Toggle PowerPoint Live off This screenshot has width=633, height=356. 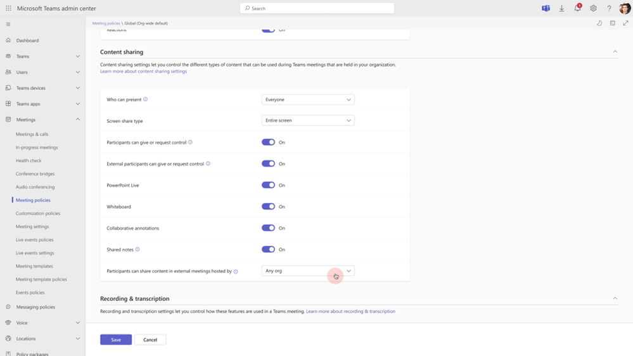[268, 185]
